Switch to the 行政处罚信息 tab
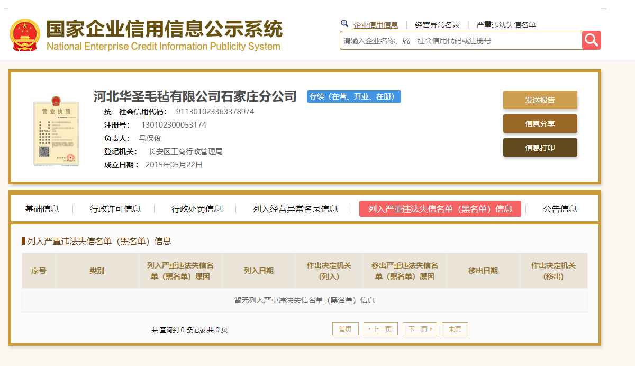Viewport: 635px width, 366px height. 197,209
